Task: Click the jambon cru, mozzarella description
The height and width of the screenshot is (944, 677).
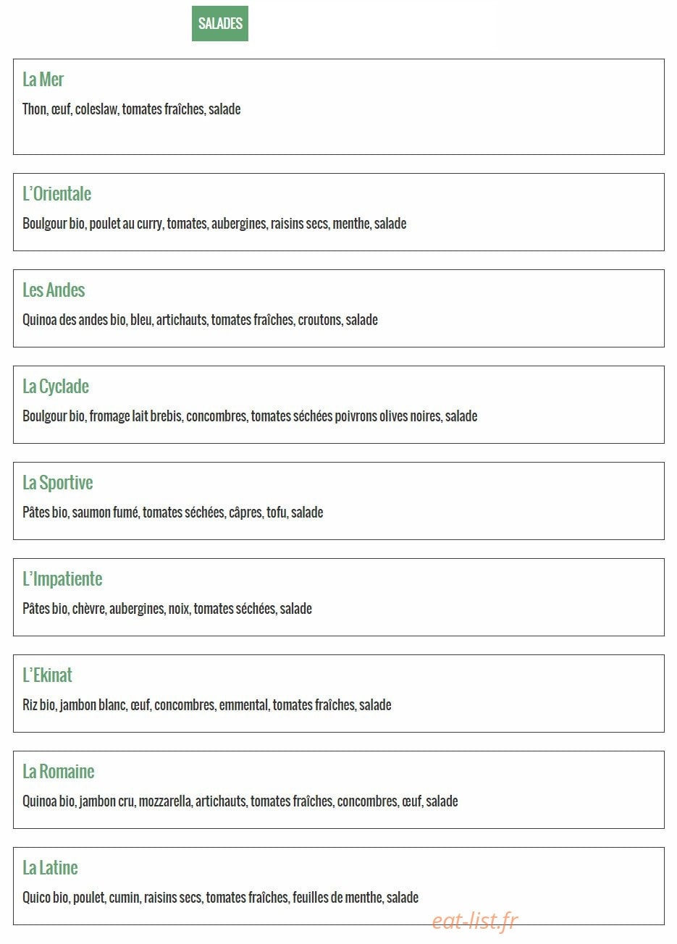Action: [240, 801]
